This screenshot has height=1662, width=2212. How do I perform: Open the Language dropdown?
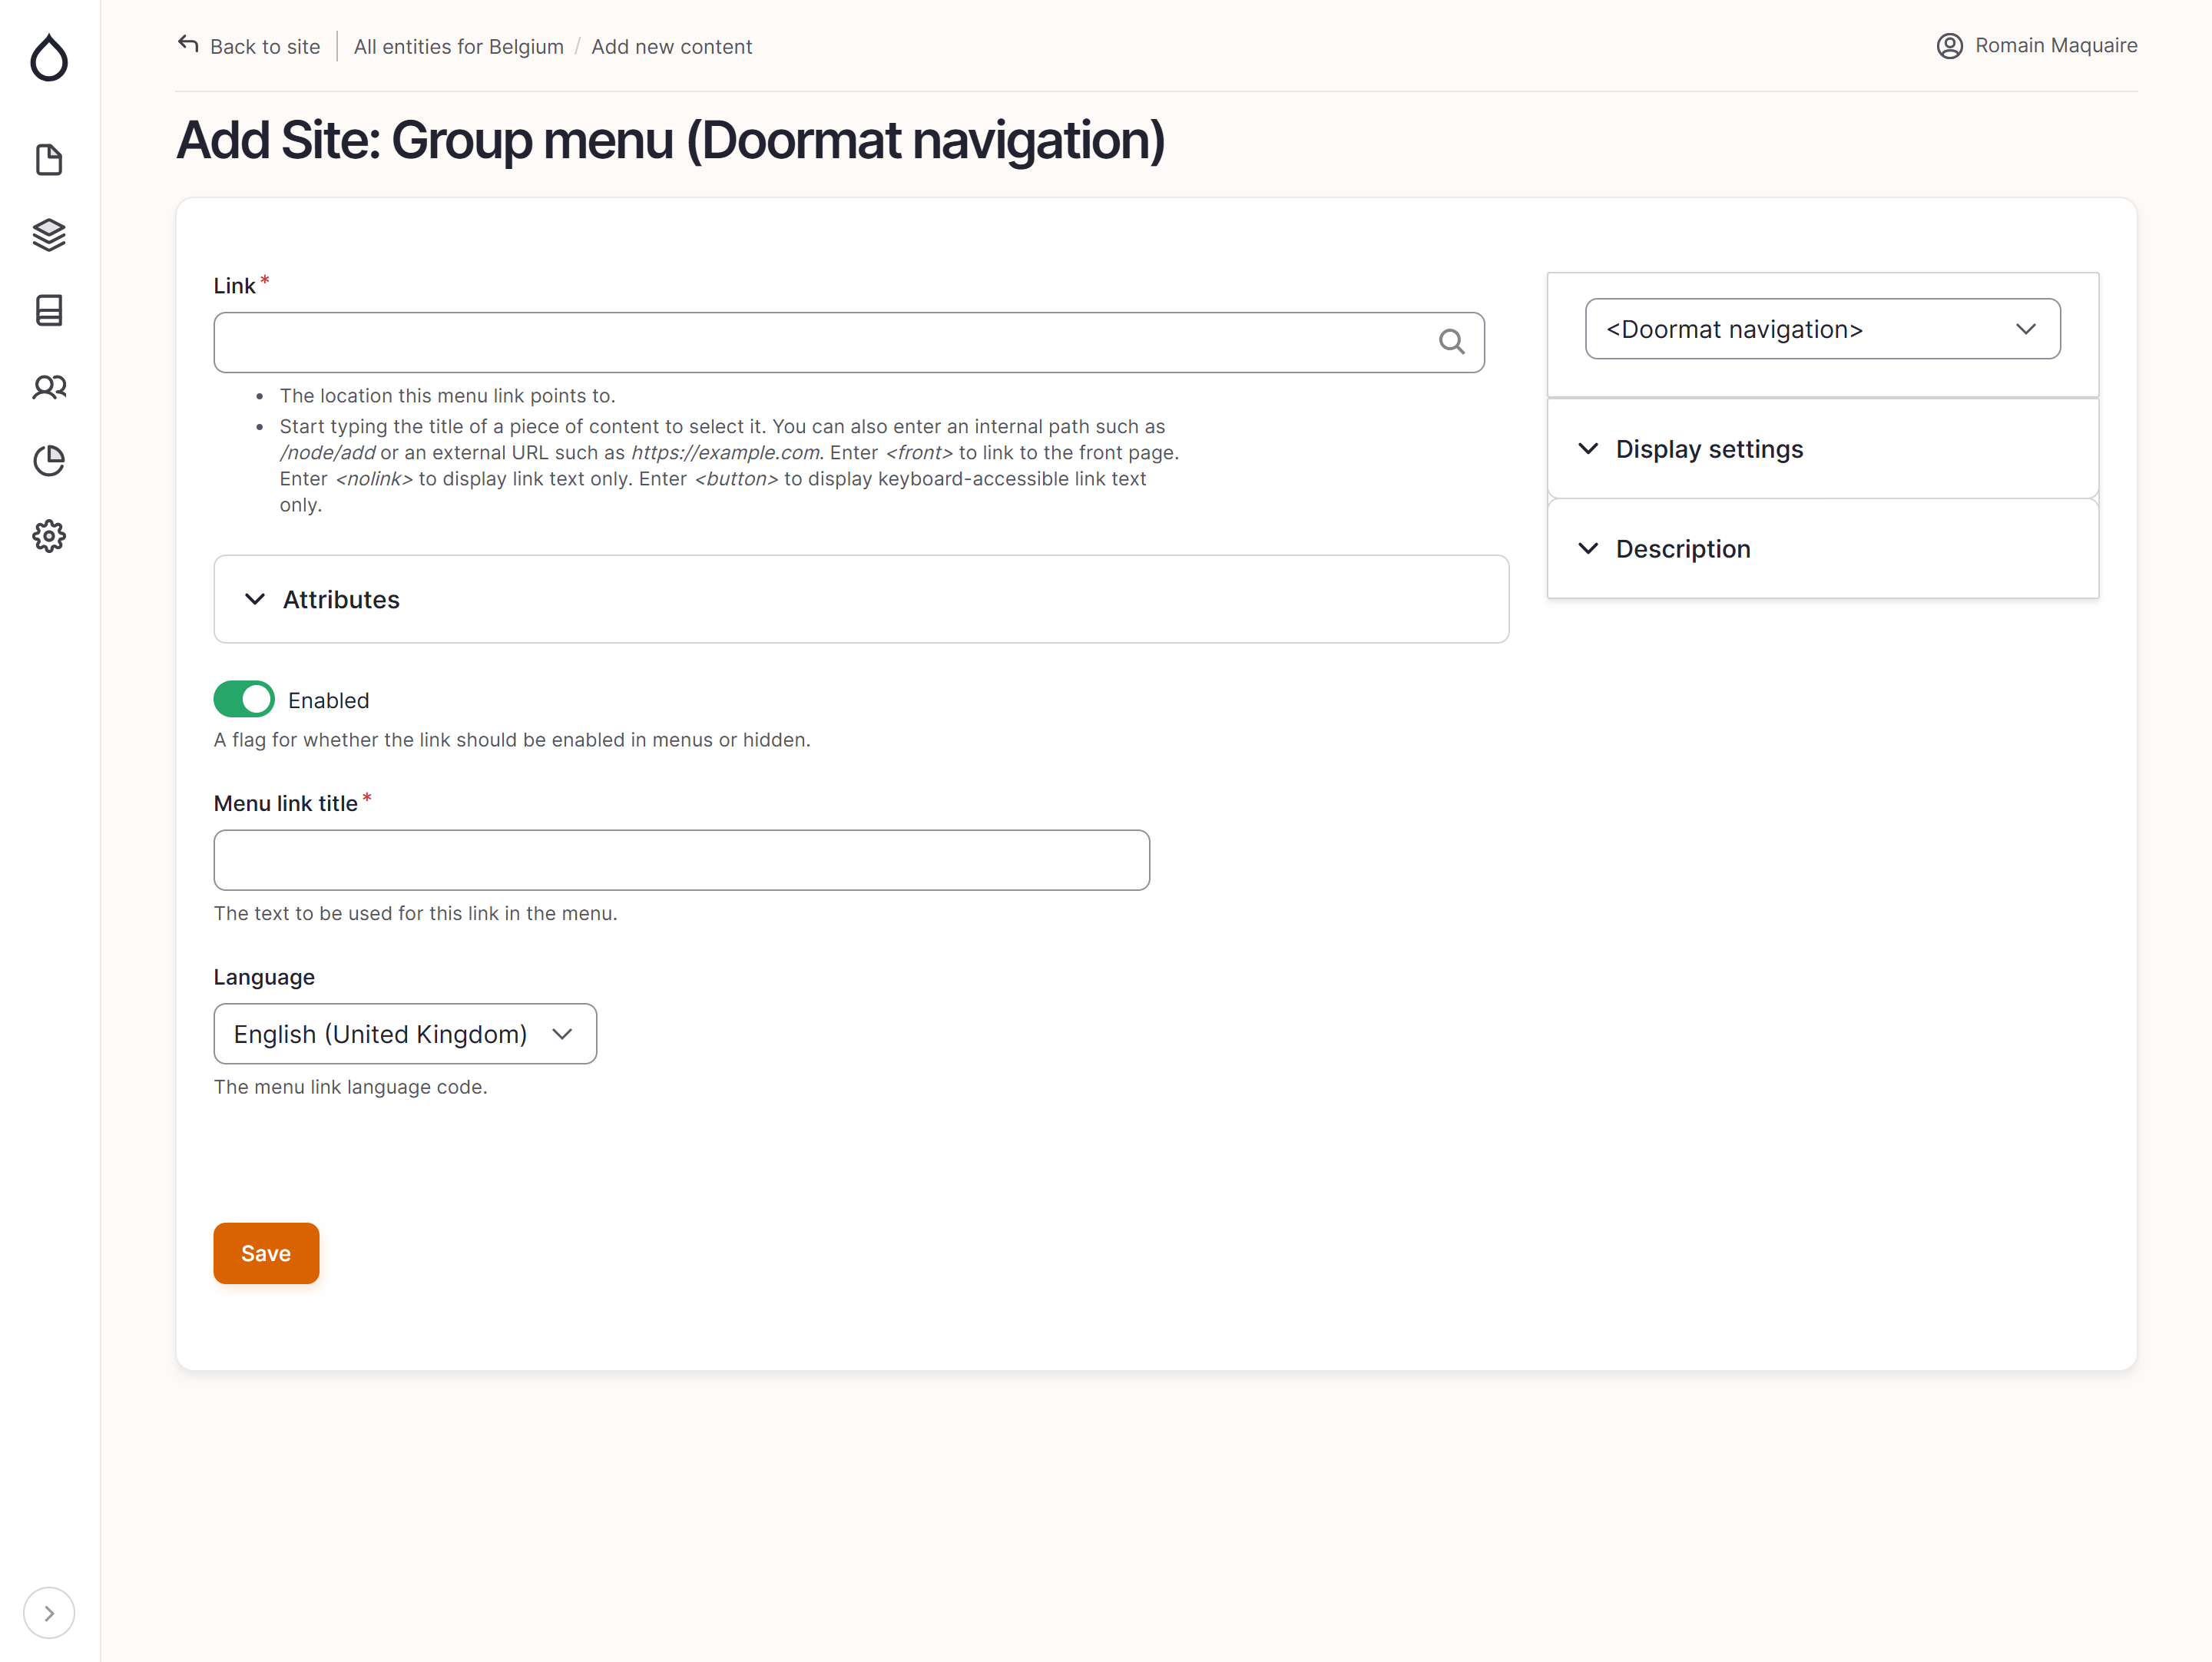[405, 1034]
